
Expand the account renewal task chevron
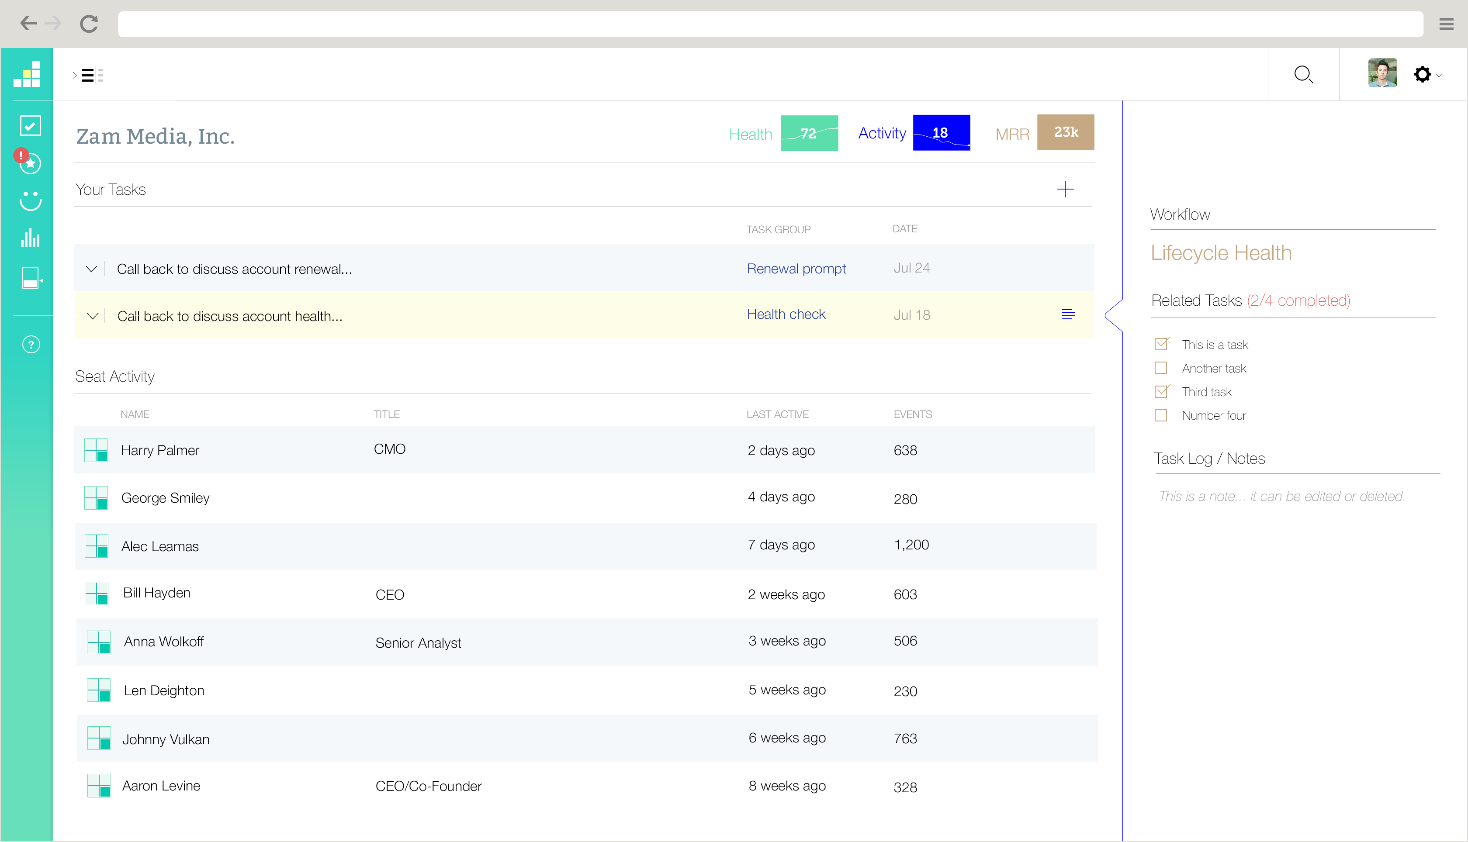pos(91,269)
